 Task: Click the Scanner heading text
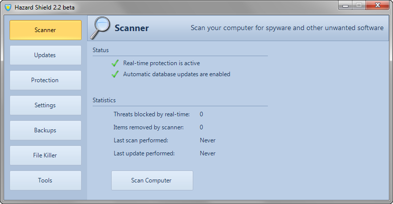pyautogui.click(x=132, y=28)
